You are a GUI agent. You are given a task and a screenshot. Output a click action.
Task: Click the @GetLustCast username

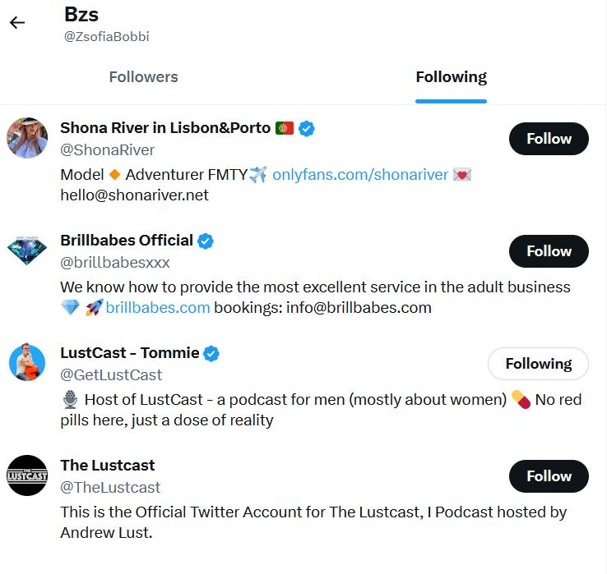point(111,374)
